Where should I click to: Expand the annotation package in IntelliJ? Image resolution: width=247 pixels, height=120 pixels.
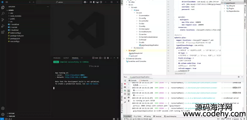(x=137, y=16)
